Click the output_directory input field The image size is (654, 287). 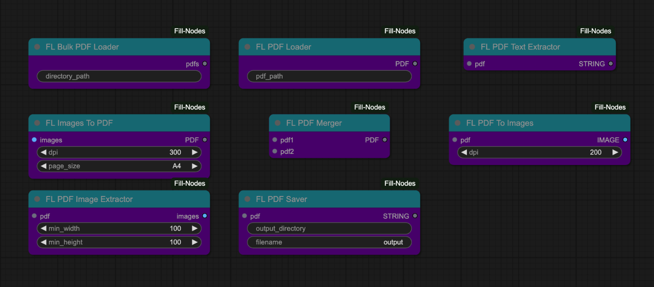point(329,228)
